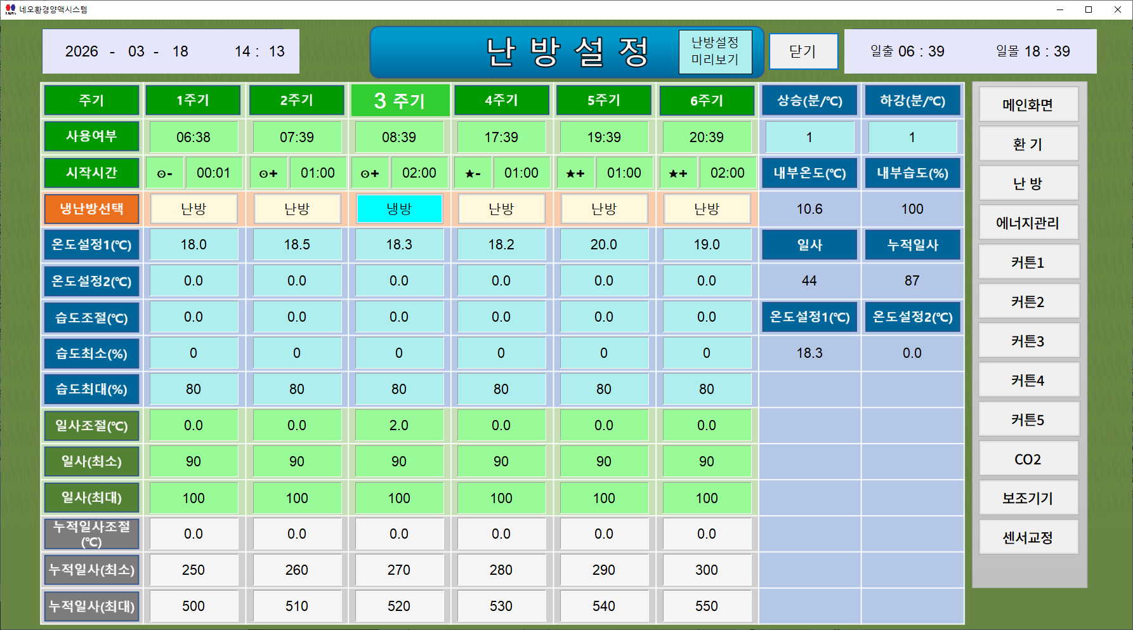Open the CO2 settings
This screenshot has height=630, width=1133.
[1028, 459]
